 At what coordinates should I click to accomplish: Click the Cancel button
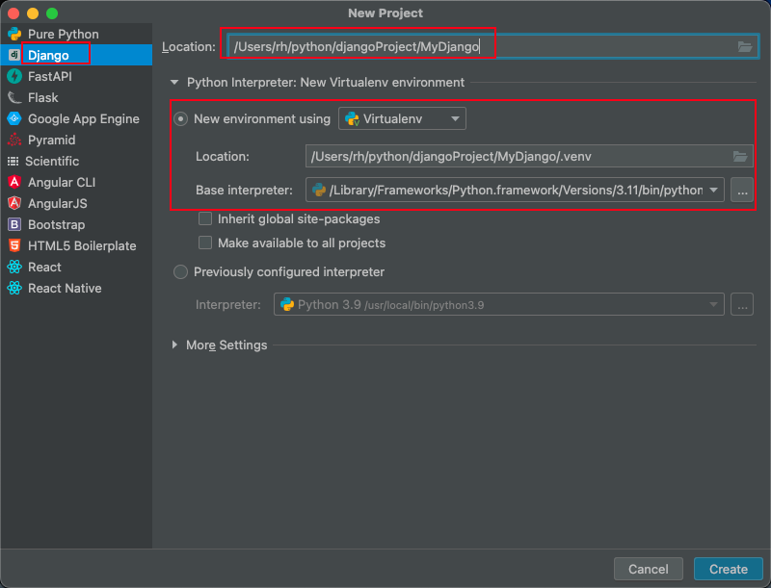point(648,569)
